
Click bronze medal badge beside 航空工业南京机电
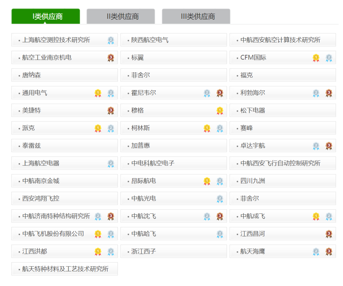(x=111, y=58)
